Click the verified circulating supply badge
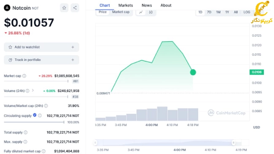This screenshot has height=154, width=274. 35,115
